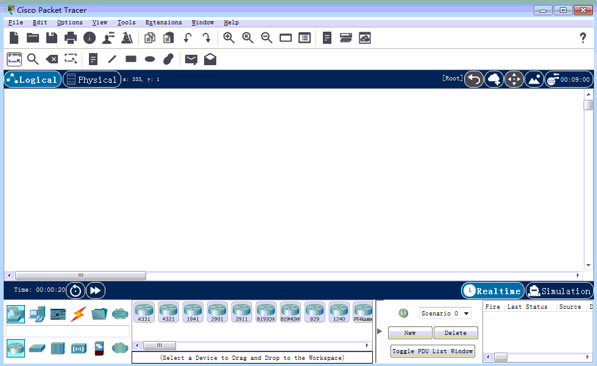
Task: Add a Complex PDU open envelope
Action: pos(210,59)
